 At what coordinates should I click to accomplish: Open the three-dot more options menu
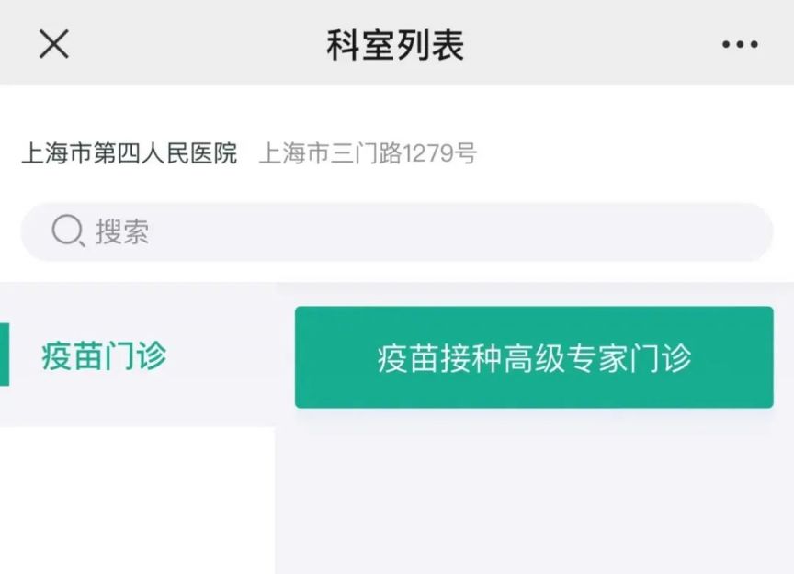(740, 45)
